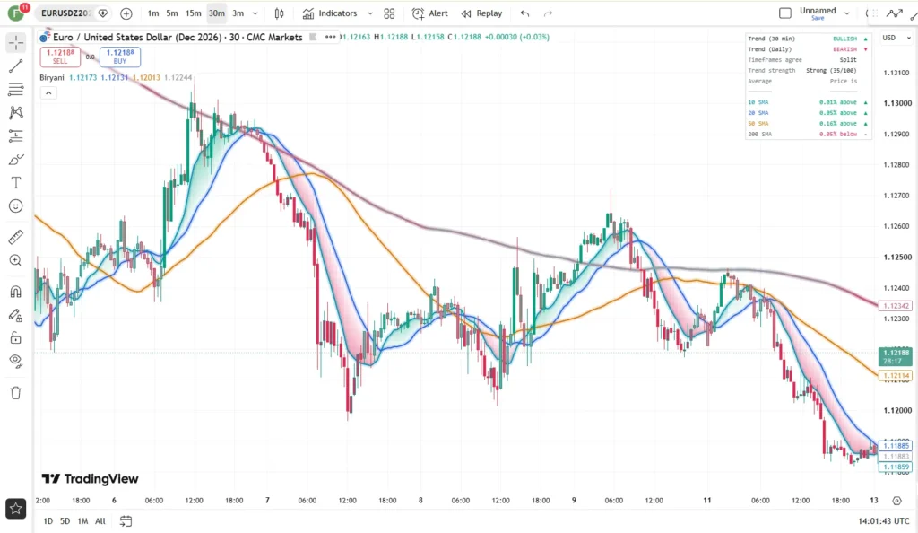Viewport: 918px width, 533px height.
Task: Open the symbol legend more options
Action: (x=330, y=37)
